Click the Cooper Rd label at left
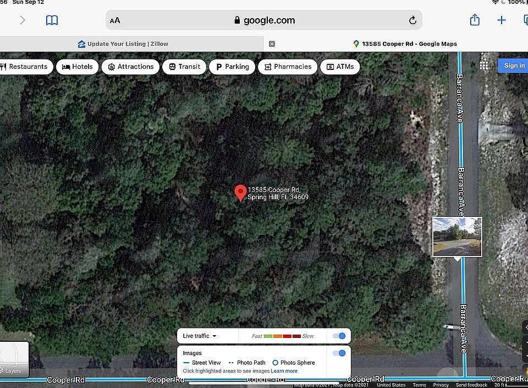This screenshot has height=388, width=528. tap(65, 380)
